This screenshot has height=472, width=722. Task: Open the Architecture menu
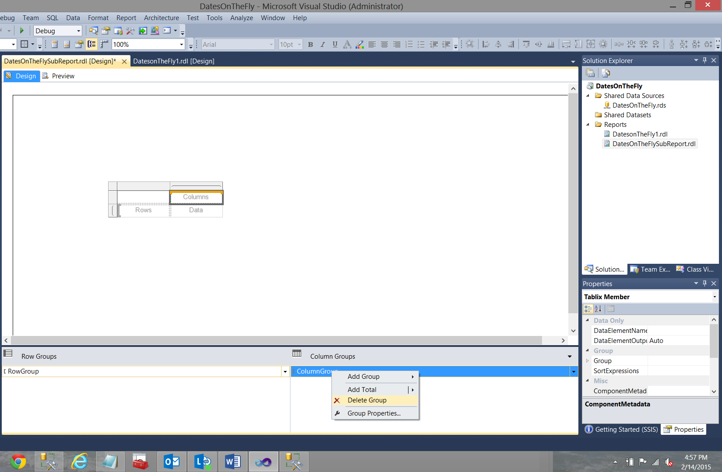pyautogui.click(x=162, y=18)
